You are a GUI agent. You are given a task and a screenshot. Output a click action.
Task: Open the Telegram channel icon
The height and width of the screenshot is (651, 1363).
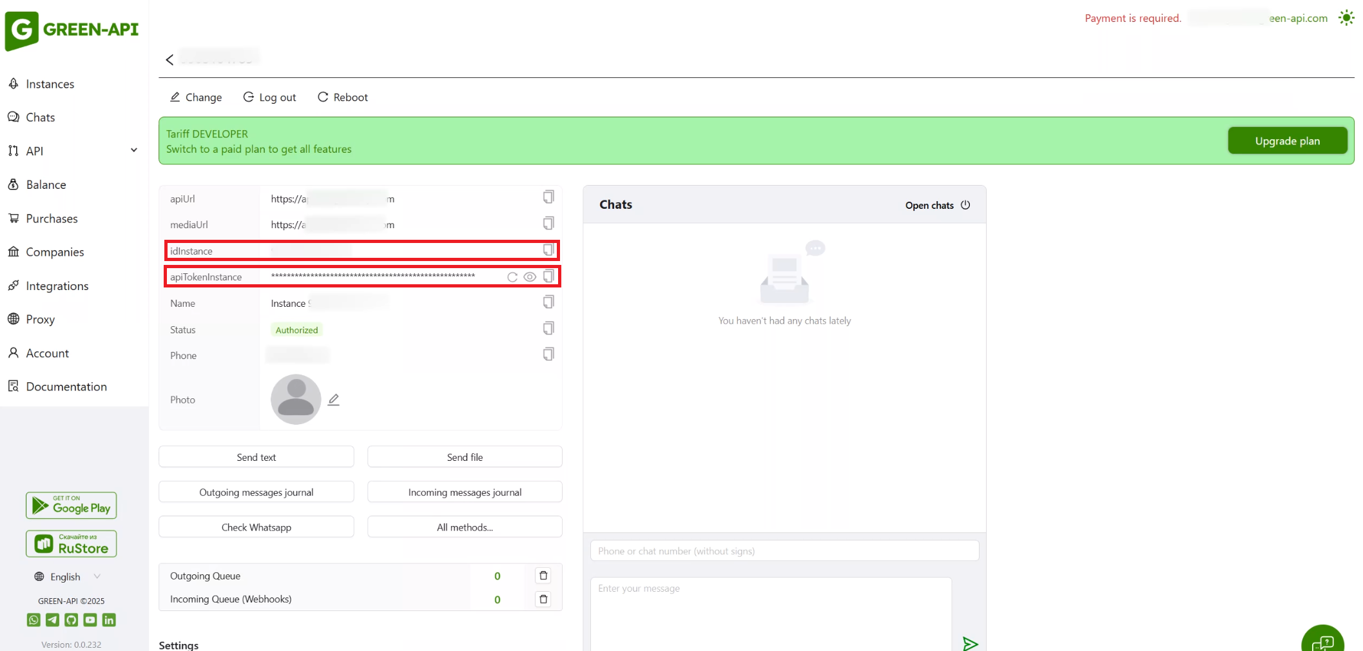pos(52,620)
